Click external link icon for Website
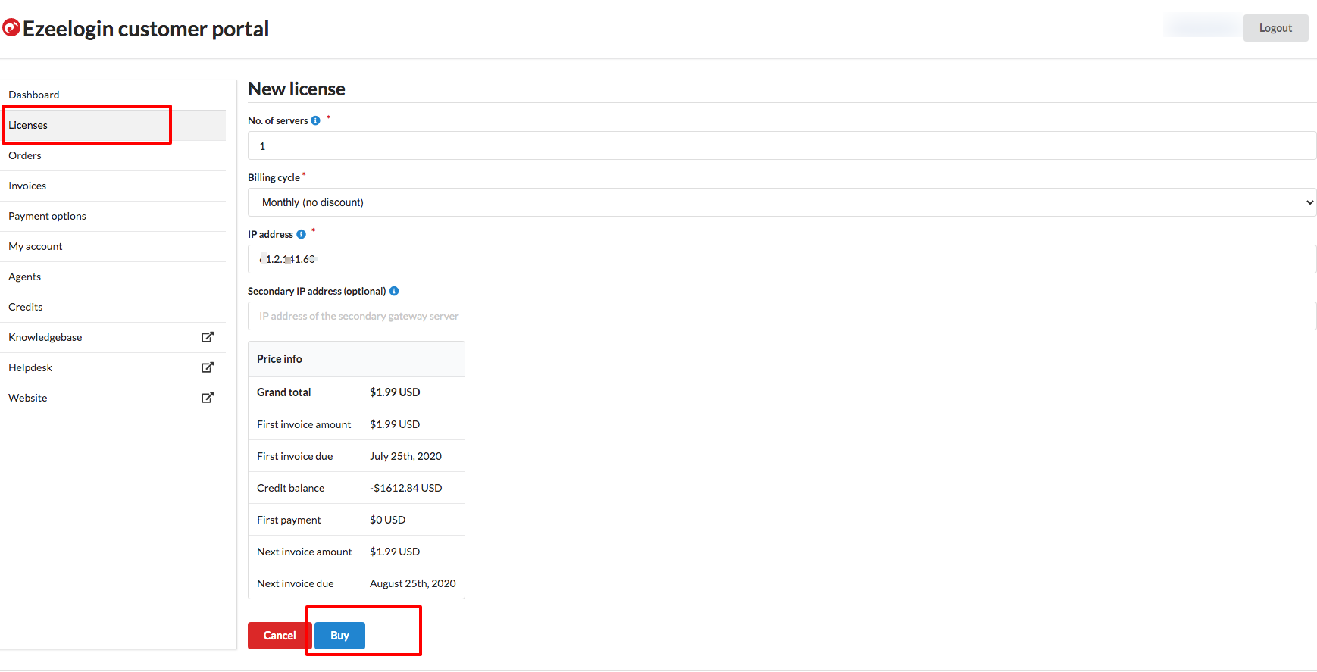The height and width of the screenshot is (672, 1317). pos(207,398)
